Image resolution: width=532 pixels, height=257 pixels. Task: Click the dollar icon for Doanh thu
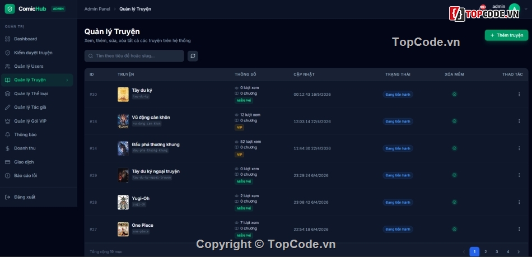pyautogui.click(x=7, y=148)
